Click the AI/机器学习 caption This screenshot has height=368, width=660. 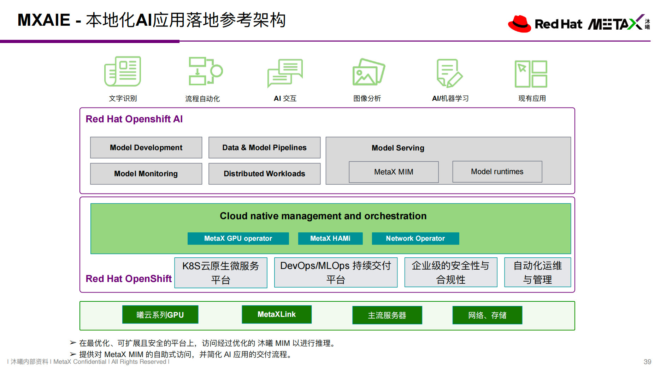coord(450,99)
